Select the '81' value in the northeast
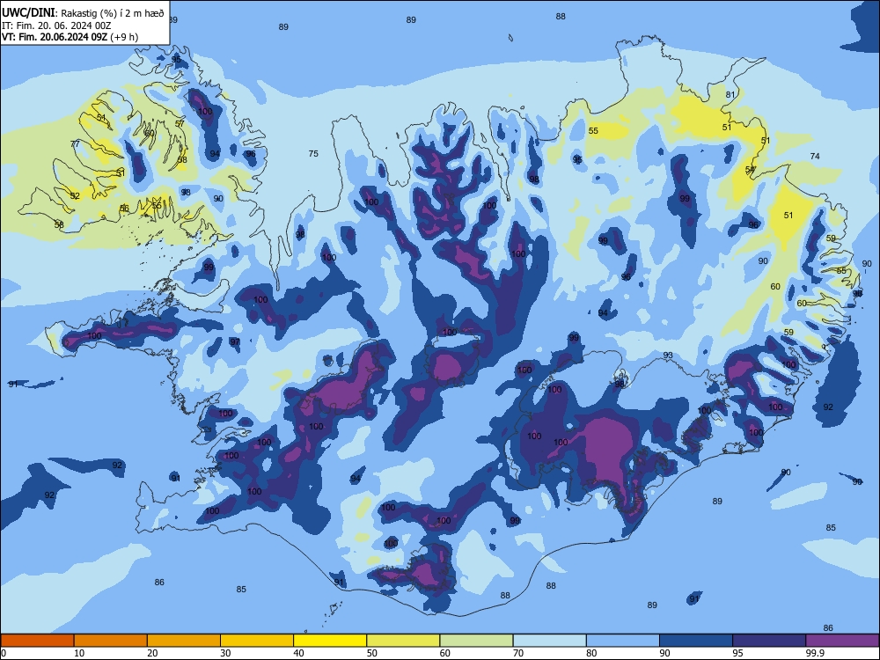 click(730, 95)
